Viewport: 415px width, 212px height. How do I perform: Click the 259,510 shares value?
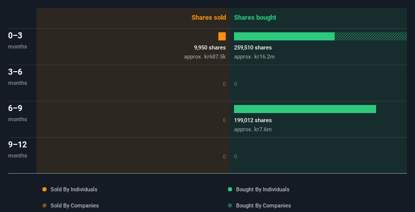(x=253, y=47)
